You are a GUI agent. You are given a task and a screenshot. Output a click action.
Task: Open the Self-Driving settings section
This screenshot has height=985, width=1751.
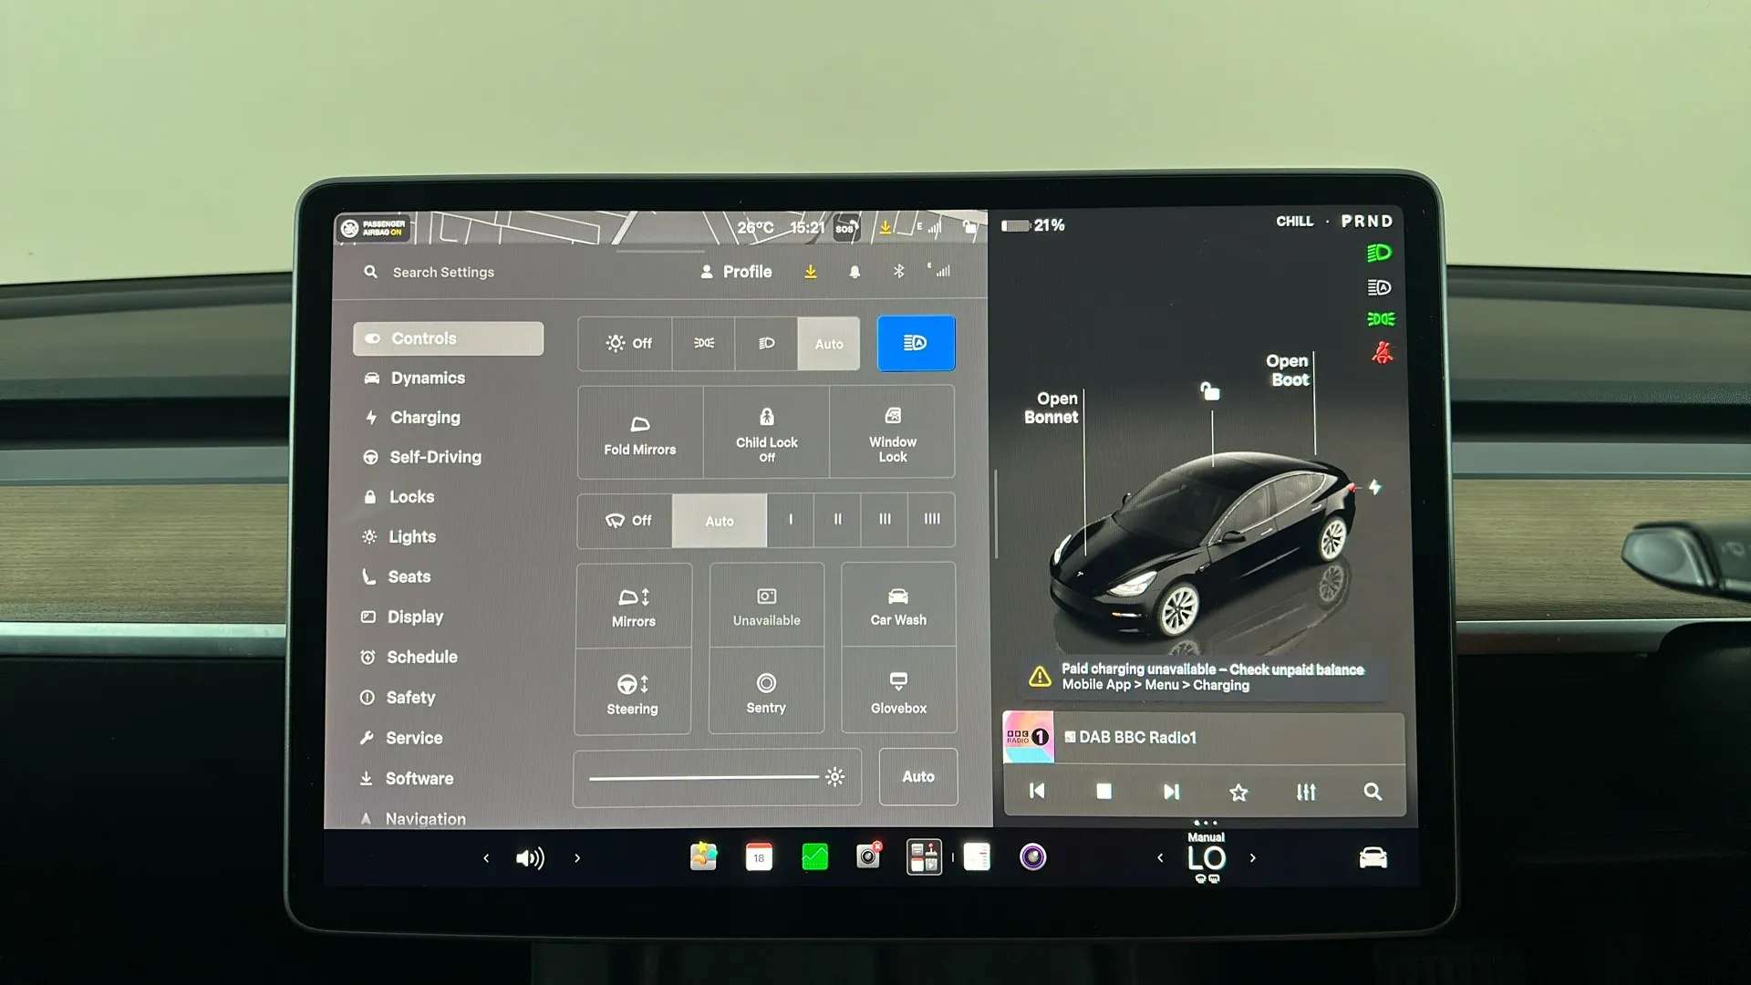pyautogui.click(x=422, y=457)
